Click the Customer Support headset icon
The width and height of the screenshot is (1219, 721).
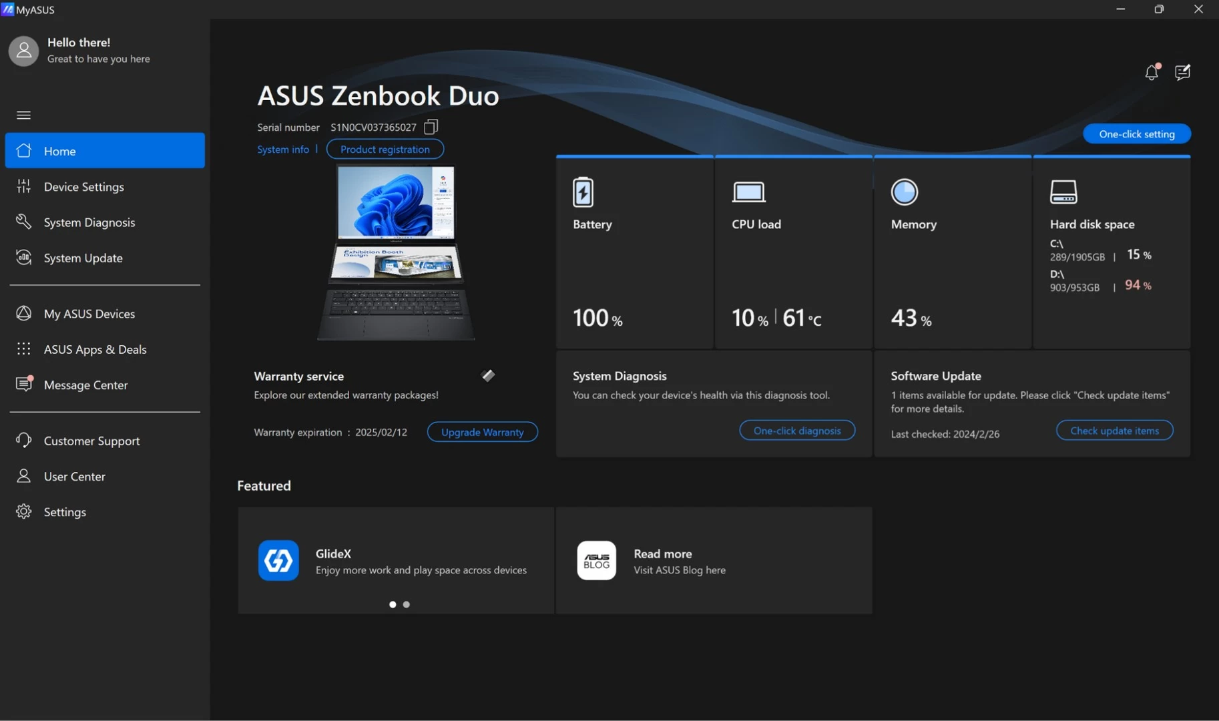pos(24,440)
